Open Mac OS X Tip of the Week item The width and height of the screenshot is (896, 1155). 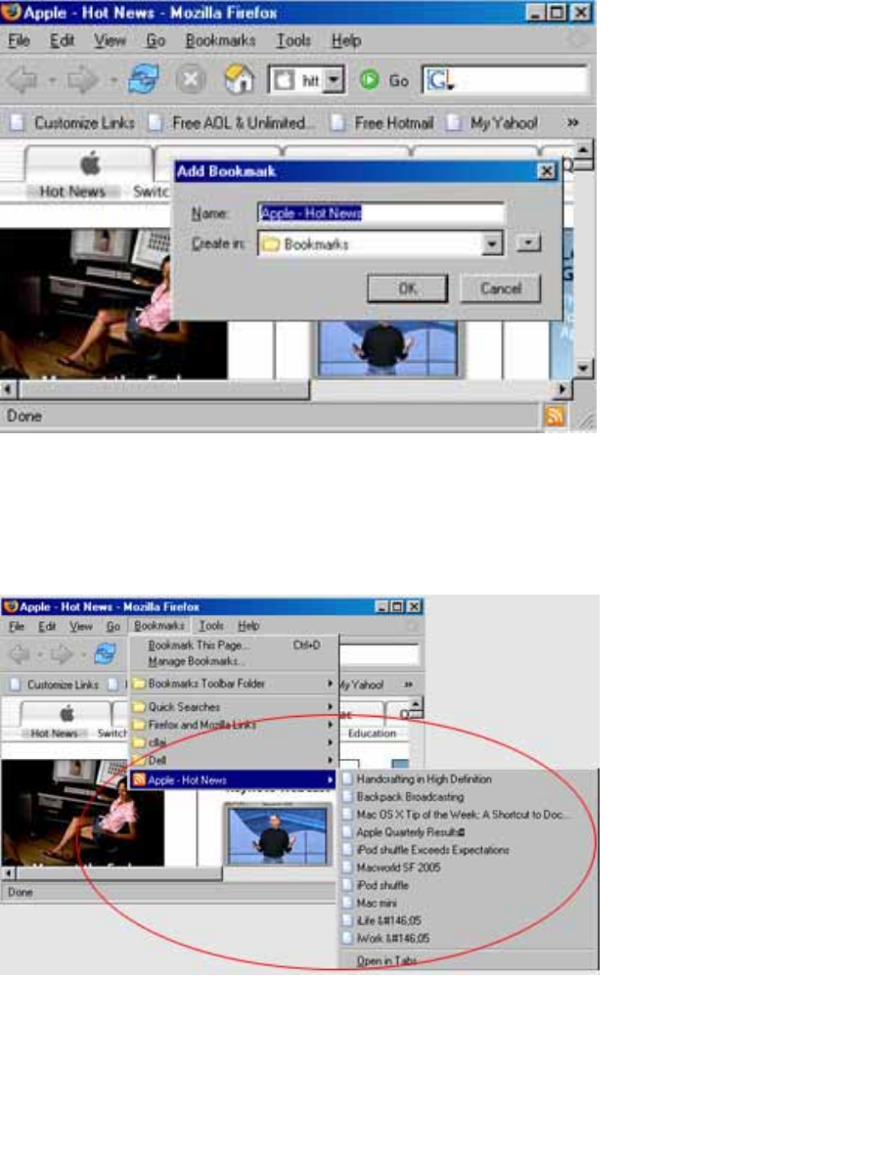[462, 815]
